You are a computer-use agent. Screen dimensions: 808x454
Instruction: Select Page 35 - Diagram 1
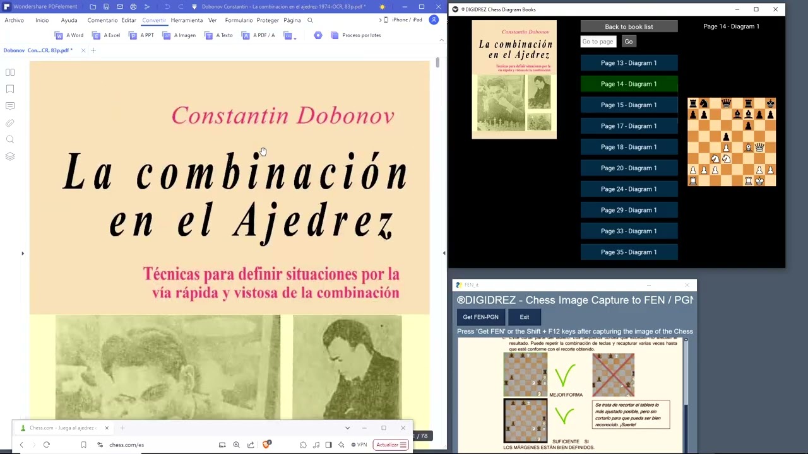(629, 252)
